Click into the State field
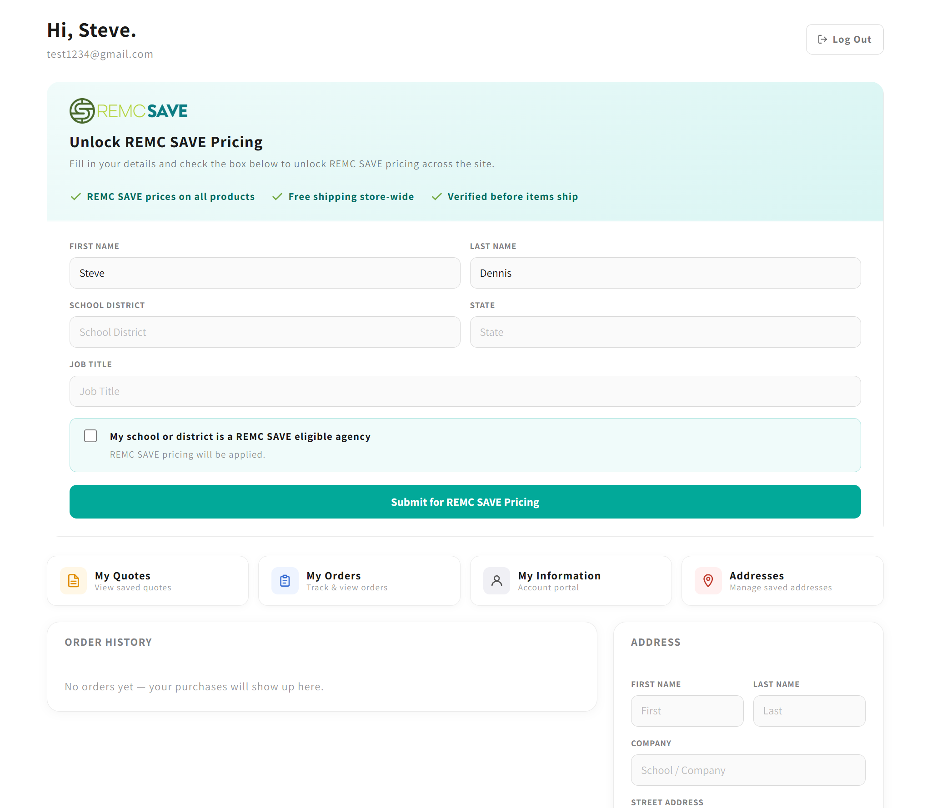Viewport: 927px width, 808px height. click(x=665, y=332)
